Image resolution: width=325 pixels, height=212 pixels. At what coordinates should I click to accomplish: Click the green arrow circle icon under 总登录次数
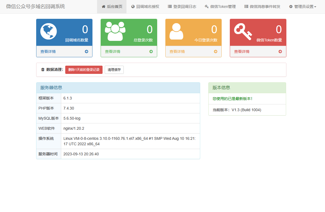151,52
